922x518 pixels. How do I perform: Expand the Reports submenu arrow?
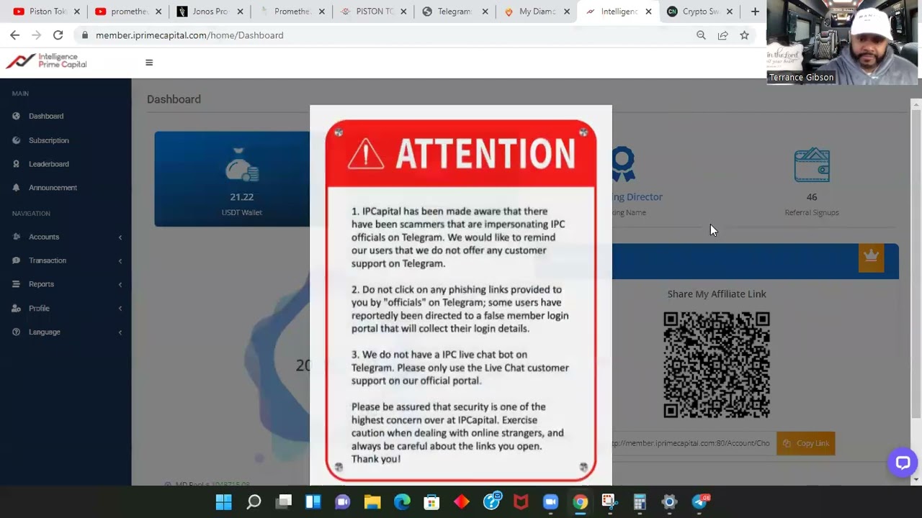[120, 284]
